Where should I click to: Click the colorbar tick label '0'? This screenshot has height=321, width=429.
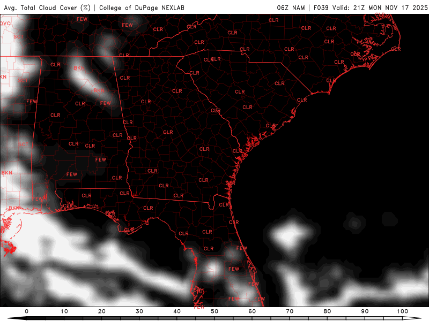click(26, 311)
